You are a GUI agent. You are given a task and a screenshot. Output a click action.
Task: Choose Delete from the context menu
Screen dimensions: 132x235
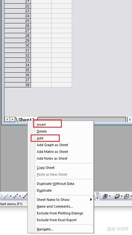pos(64,131)
